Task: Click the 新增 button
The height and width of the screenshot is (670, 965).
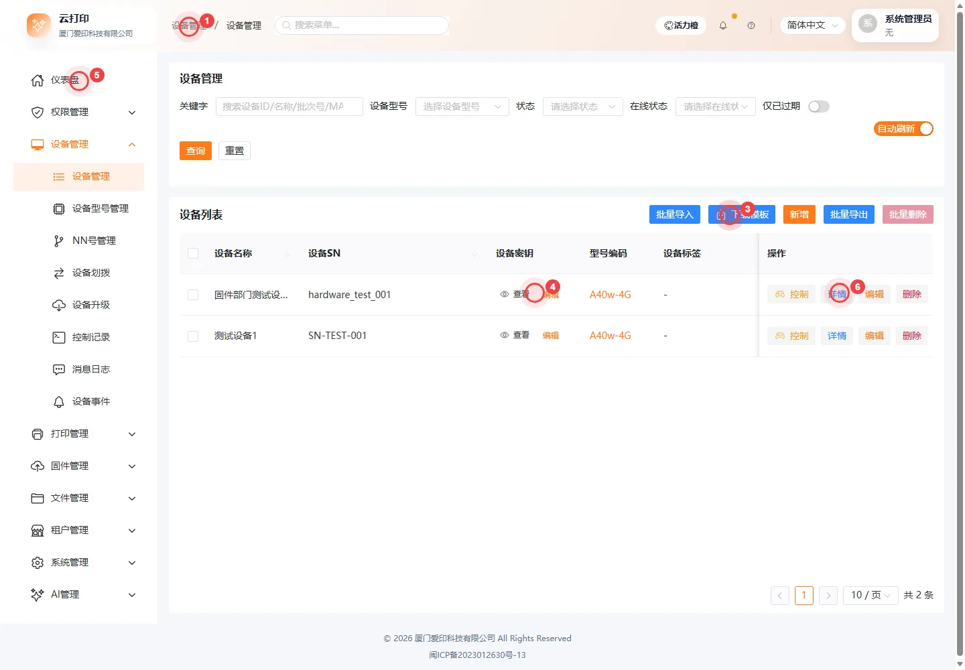Action: (799, 214)
